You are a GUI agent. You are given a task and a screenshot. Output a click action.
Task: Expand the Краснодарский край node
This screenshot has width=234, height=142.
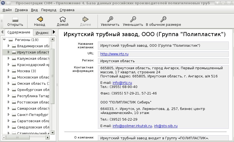point(8,65)
